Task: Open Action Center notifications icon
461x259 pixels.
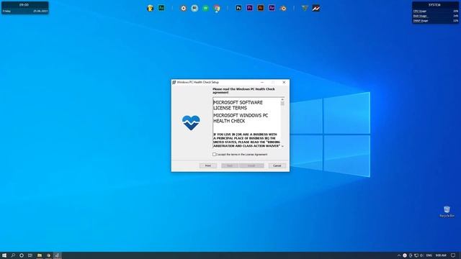Action: (453, 255)
